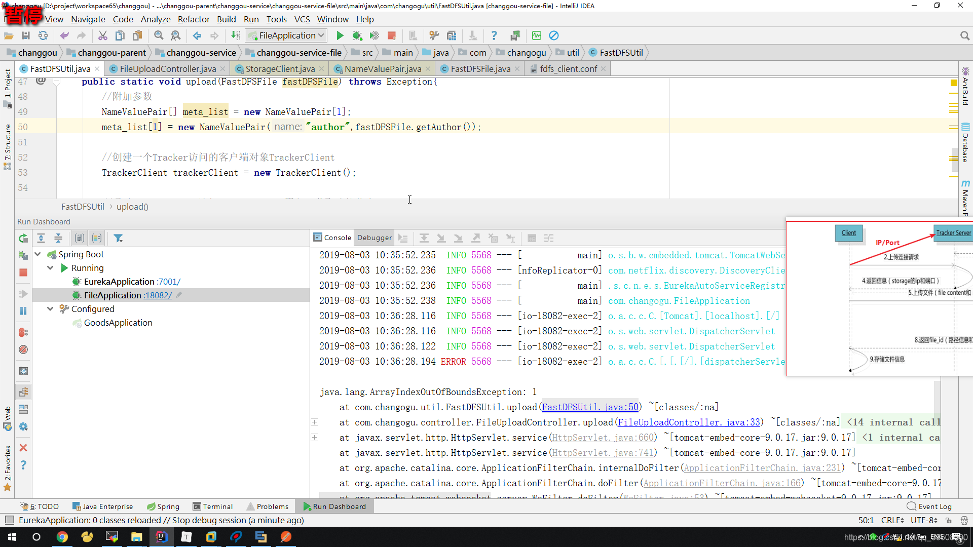Open the VCS menu
The width and height of the screenshot is (973, 547).
[302, 19]
